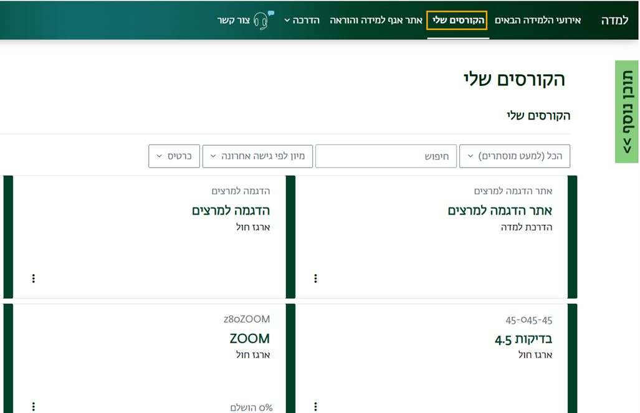Open the אתר הדגמה למרצים course title
The height and width of the screenshot is (413, 640).
pyautogui.click(x=499, y=211)
